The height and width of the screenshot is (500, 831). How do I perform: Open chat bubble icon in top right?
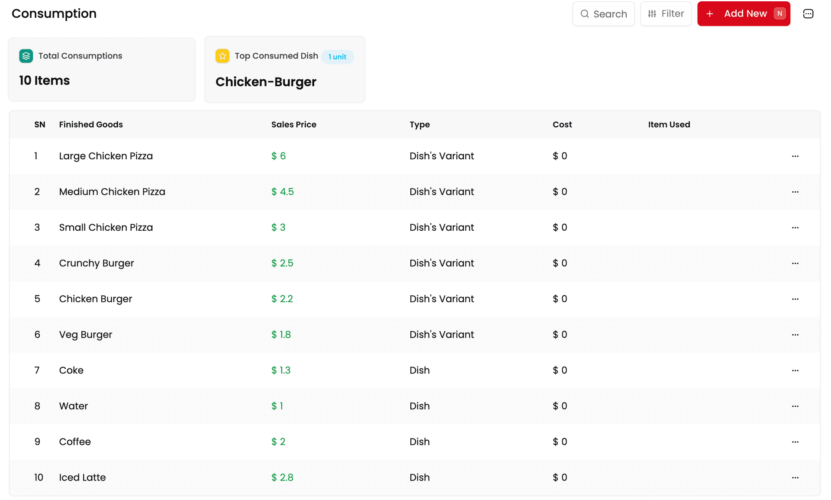coord(808,14)
